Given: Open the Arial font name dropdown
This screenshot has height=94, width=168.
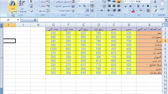Looking at the screenshot, I should pyautogui.click(x=134, y=2).
